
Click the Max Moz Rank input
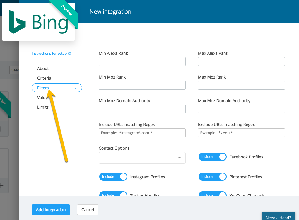pos(241,85)
